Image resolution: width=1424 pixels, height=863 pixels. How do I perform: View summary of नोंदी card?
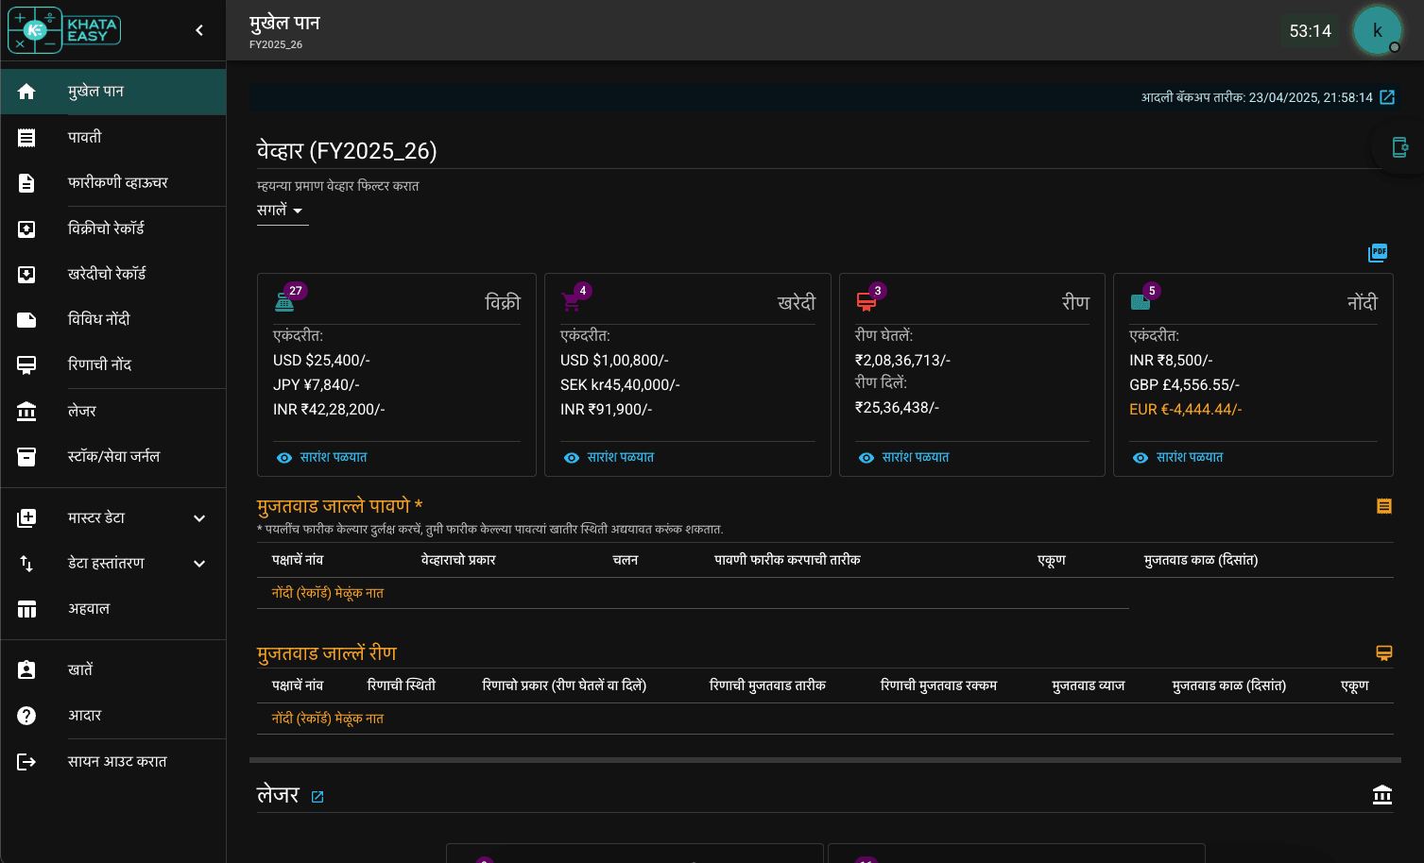(x=1177, y=458)
